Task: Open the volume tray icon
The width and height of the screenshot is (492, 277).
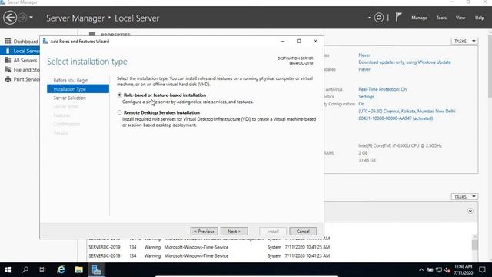Action: (x=447, y=270)
